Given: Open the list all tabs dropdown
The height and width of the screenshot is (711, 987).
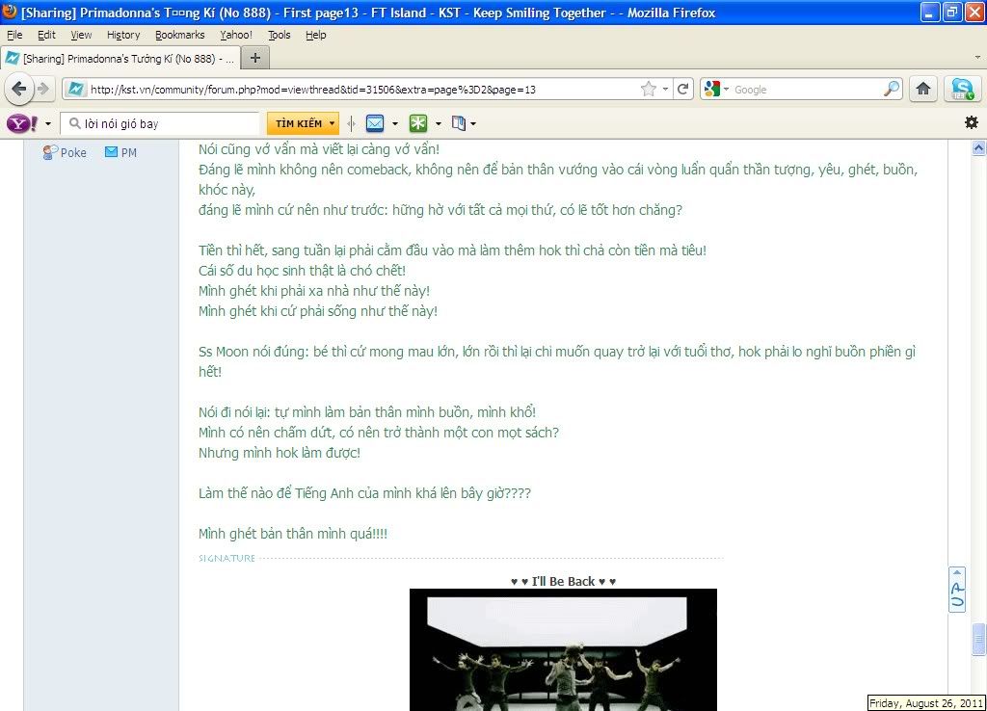Looking at the screenshot, I should click(977, 57).
